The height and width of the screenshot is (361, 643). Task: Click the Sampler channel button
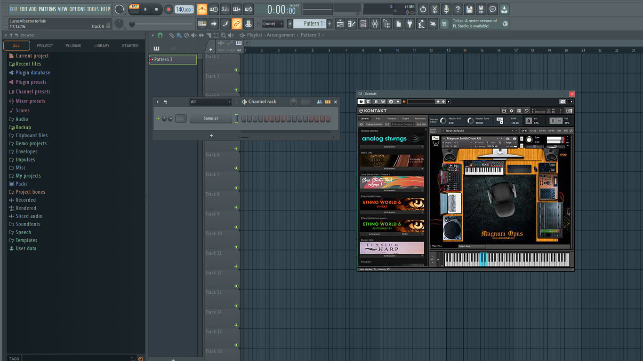(211, 118)
